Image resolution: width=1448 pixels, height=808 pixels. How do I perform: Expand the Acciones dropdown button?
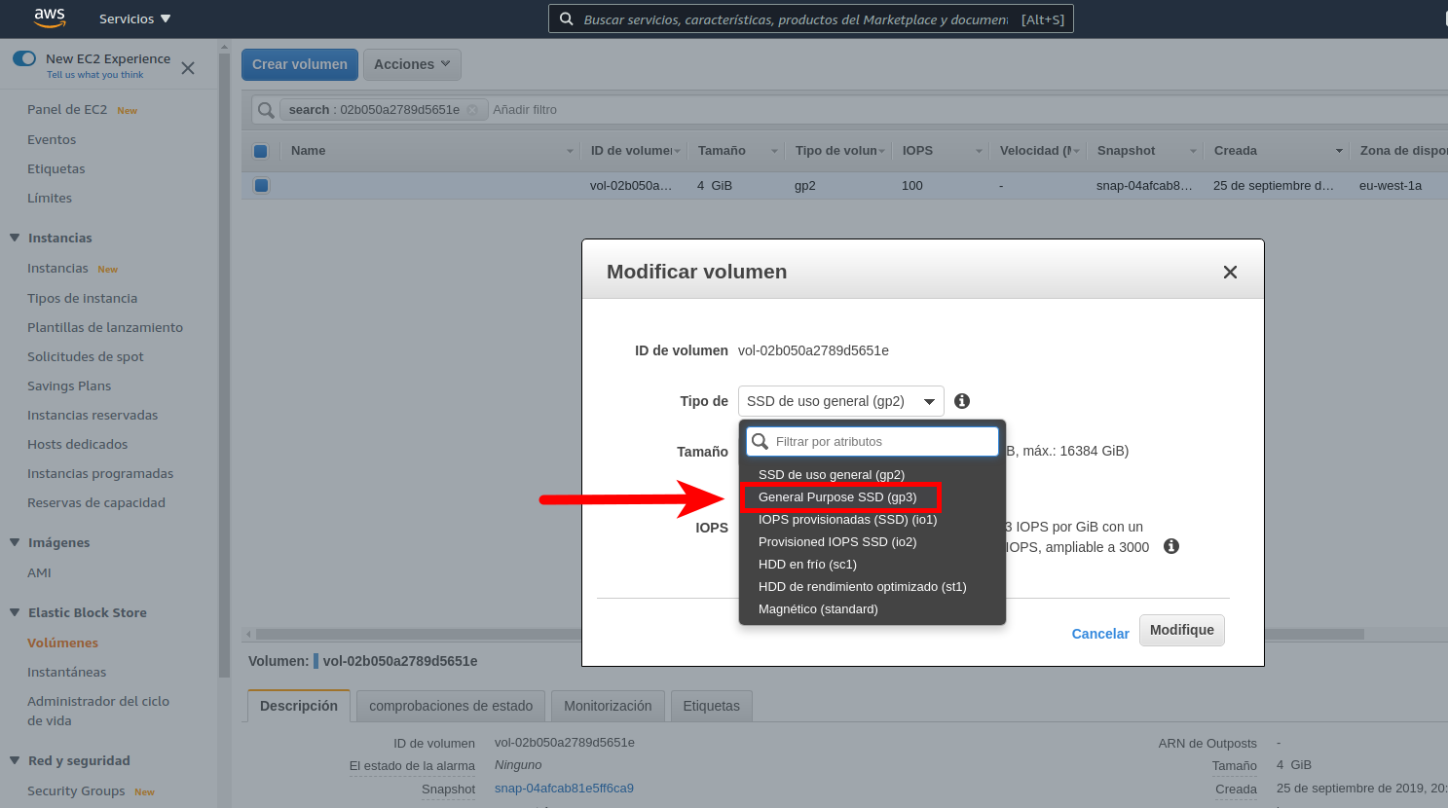point(411,64)
